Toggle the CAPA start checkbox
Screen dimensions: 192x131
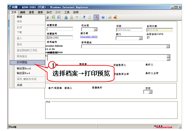[x=148, y=38]
